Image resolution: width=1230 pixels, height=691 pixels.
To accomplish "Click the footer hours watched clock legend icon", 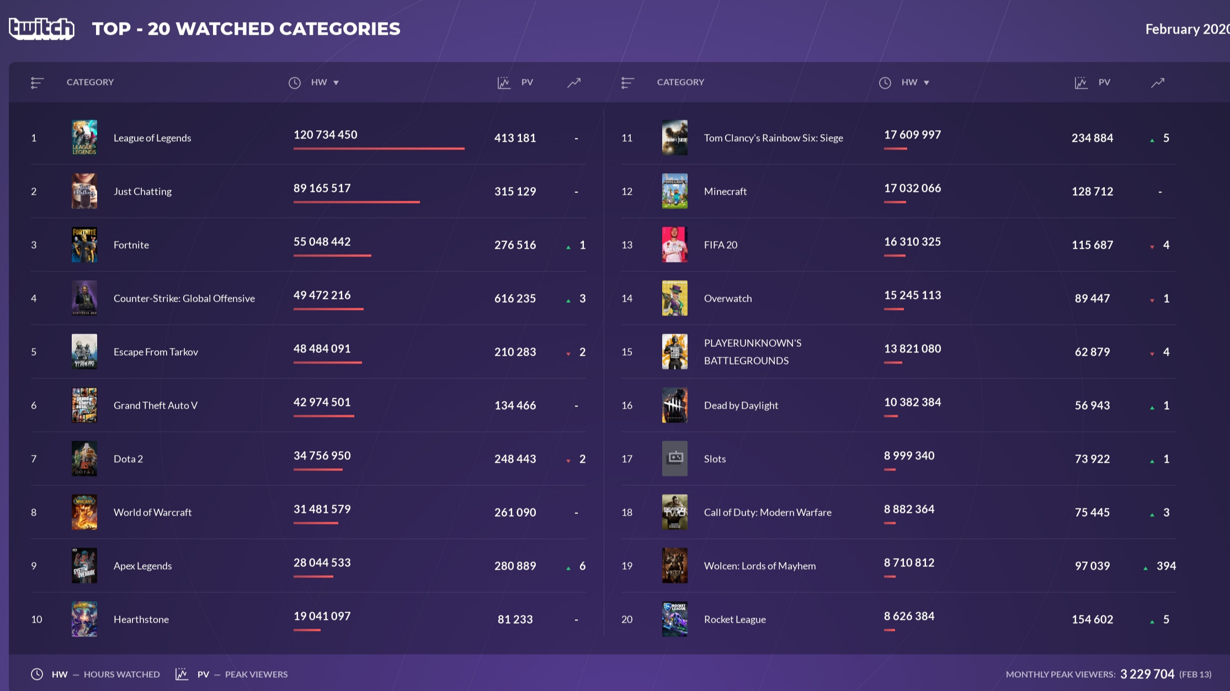I will (x=37, y=674).
